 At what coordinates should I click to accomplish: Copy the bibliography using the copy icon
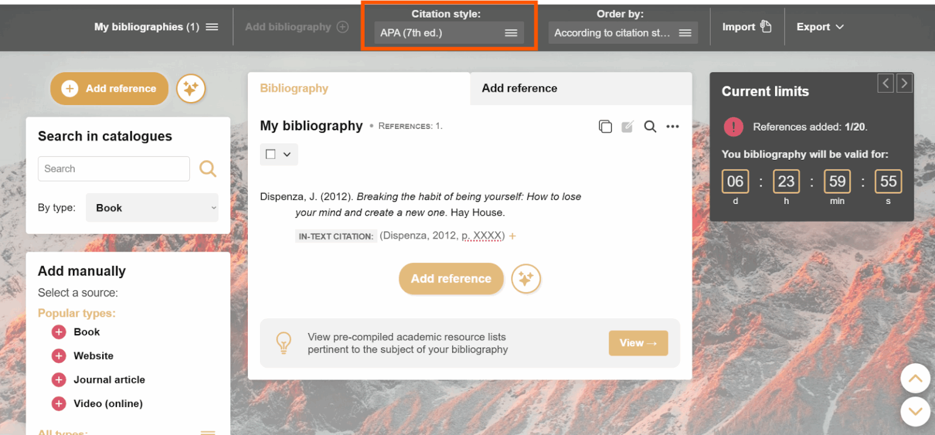point(605,126)
